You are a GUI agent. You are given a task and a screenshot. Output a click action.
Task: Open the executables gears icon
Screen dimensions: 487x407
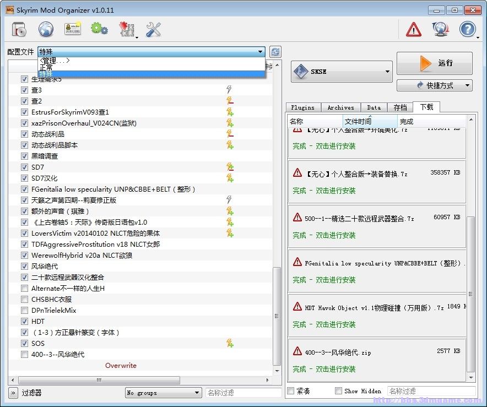99,29
